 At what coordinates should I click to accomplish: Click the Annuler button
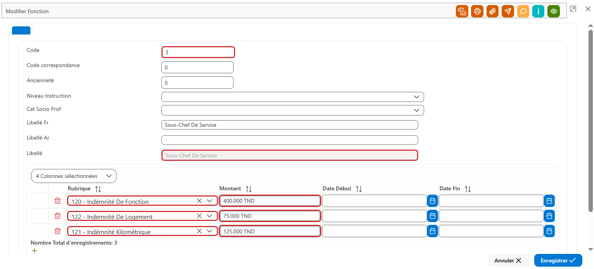(507, 260)
